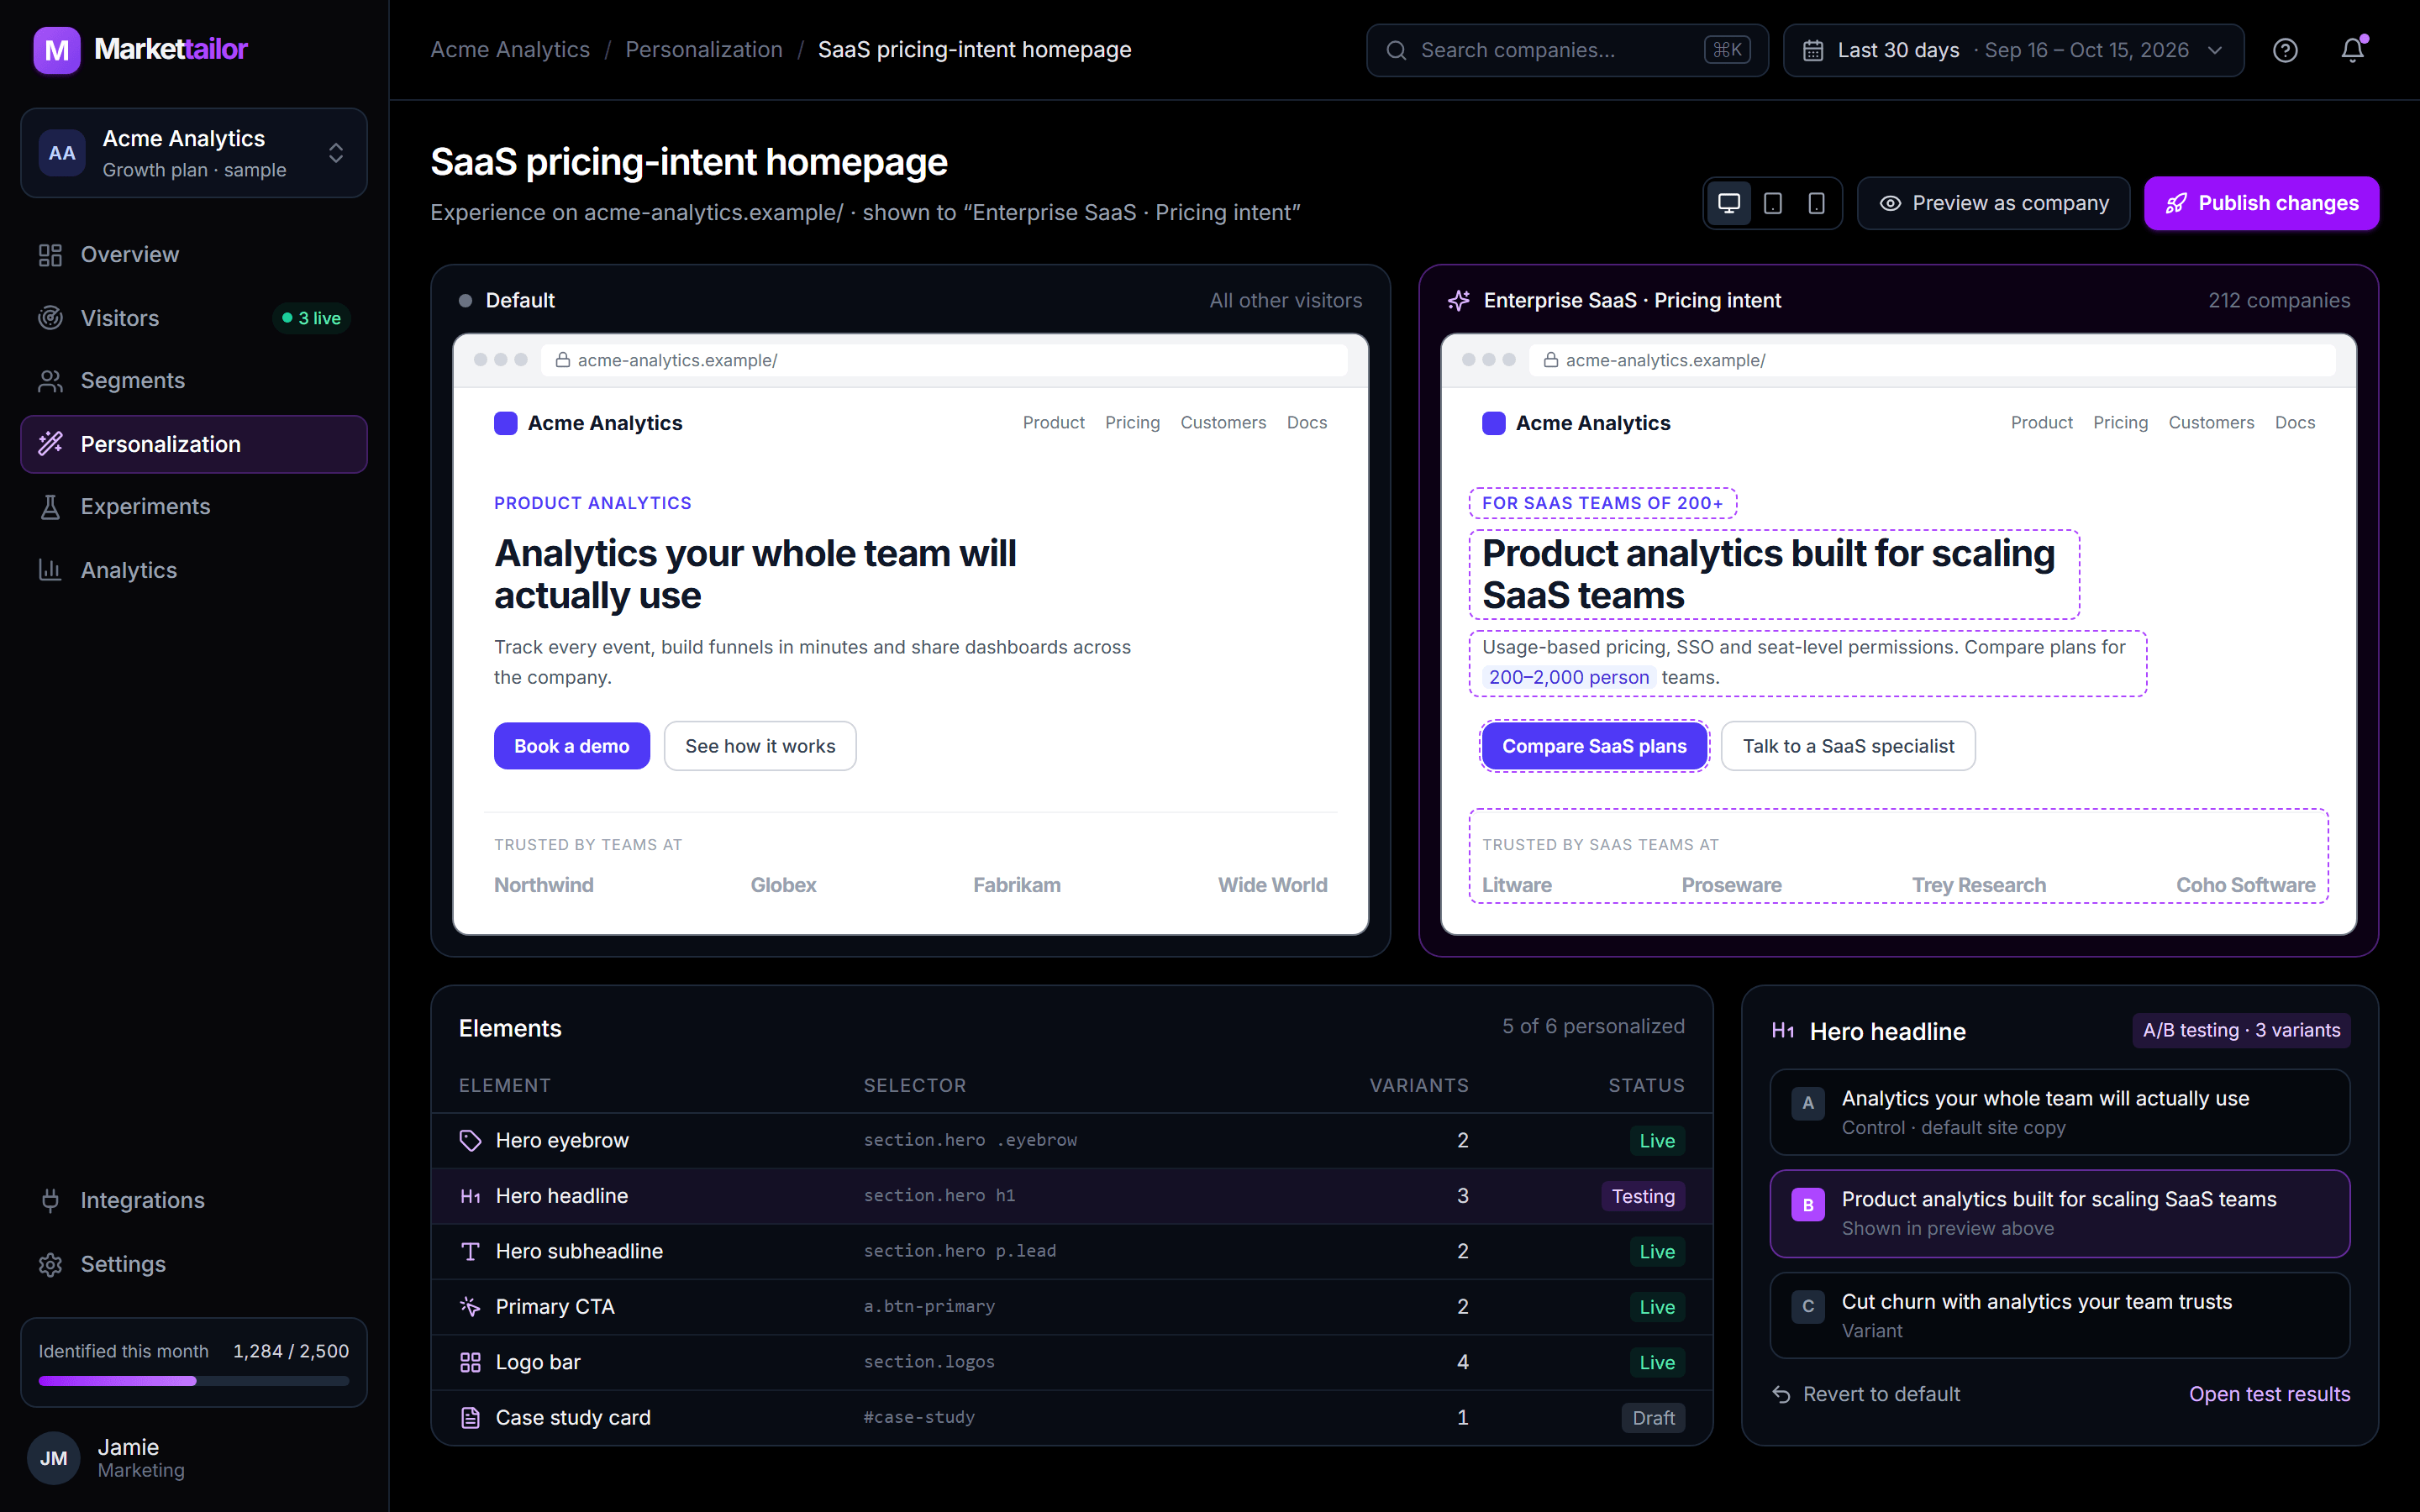Select desktop preview device
Image resolution: width=2420 pixels, height=1512 pixels.
click(1729, 203)
